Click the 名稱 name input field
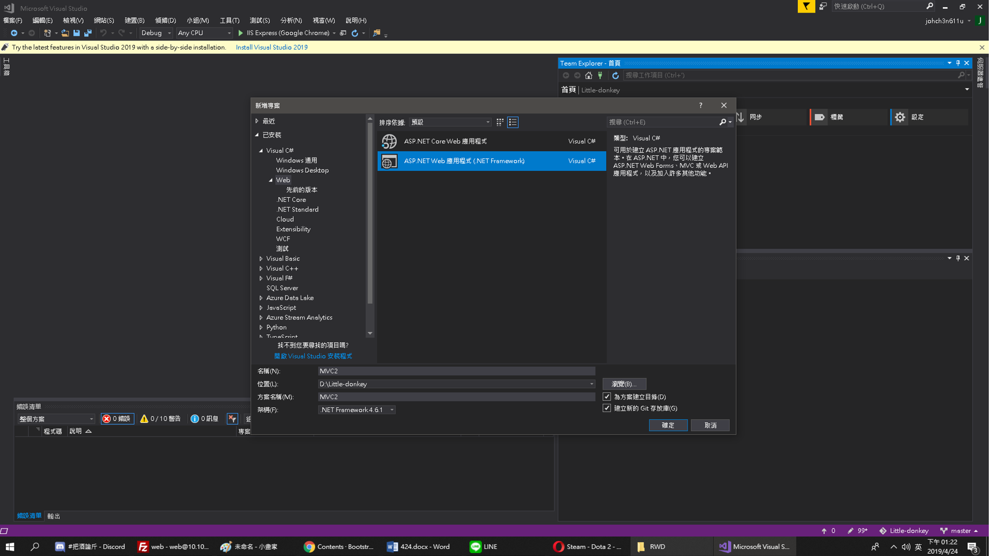 [x=457, y=371]
